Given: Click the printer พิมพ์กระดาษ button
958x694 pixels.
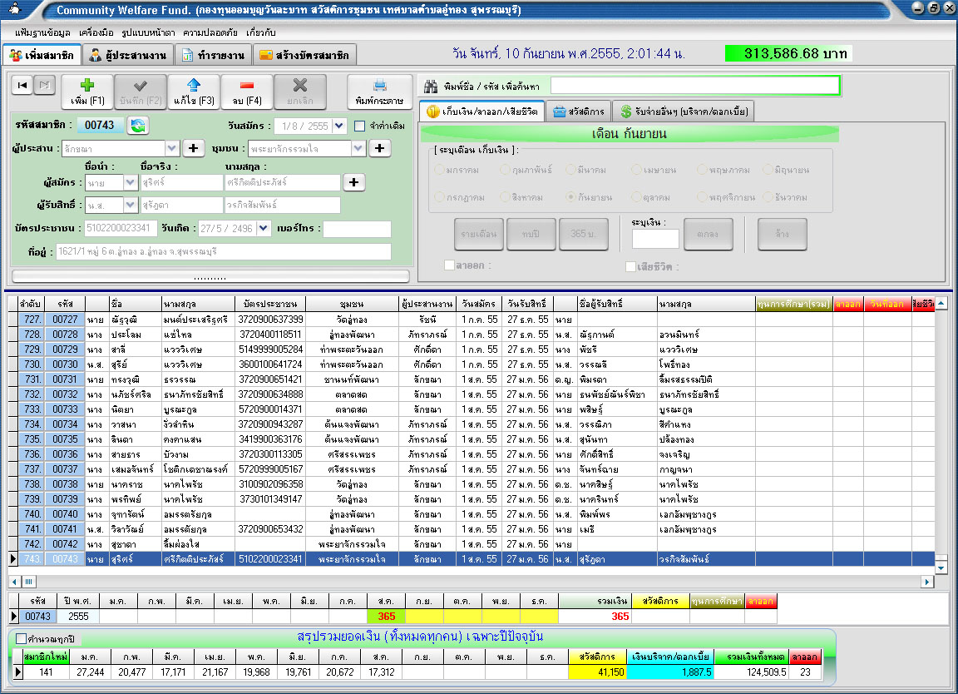Looking at the screenshot, I should pos(379,92).
